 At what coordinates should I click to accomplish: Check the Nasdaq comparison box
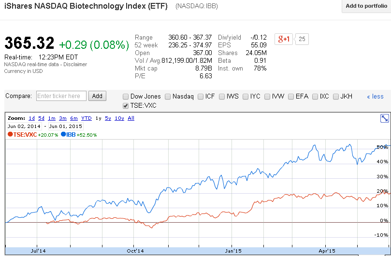click(x=168, y=97)
